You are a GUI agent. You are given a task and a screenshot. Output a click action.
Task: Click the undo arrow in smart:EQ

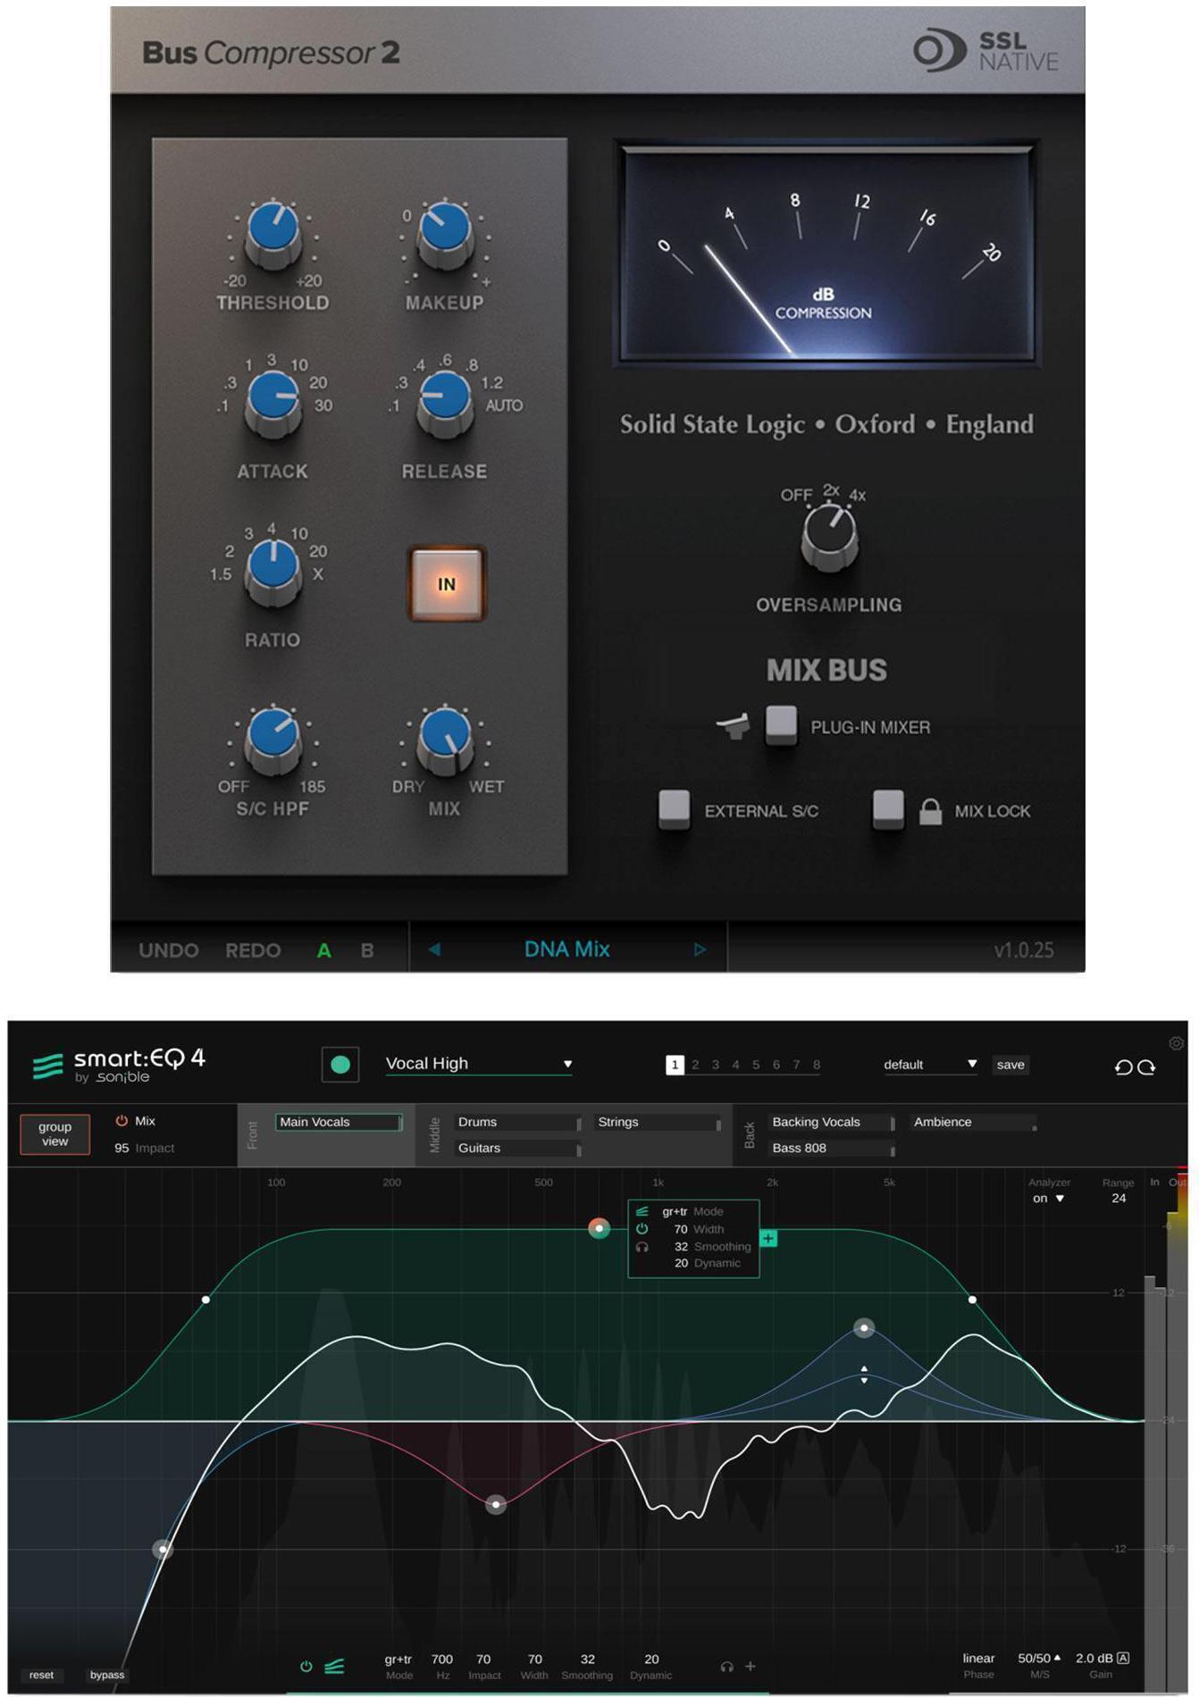(1123, 1066)
